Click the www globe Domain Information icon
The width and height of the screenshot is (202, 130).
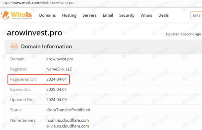click(x=14, y=46)
